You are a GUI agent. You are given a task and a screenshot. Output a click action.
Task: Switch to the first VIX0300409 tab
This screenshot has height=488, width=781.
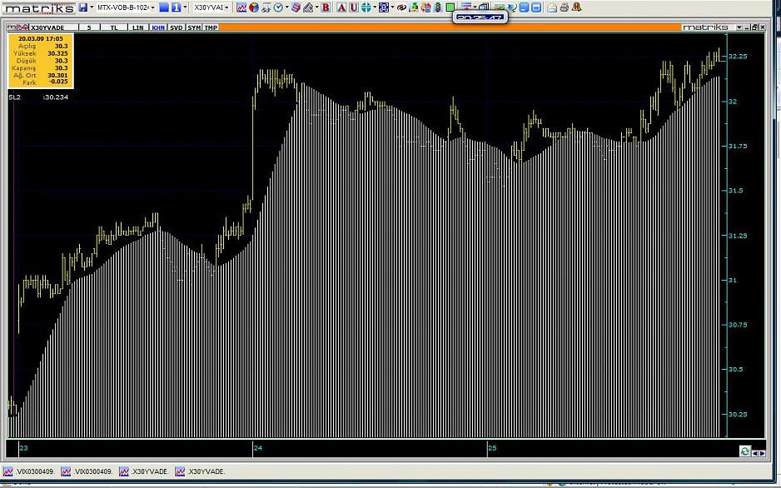[30, 471]
